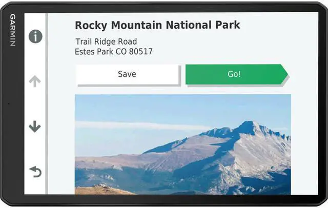Click the pointed arrow tip of Go!

(285, 74)
